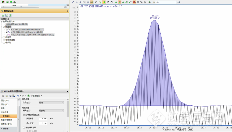Click the green peak integrate icon
This screenshot has height=132, width=232.
pyautogui.click(x=123, y=2)
